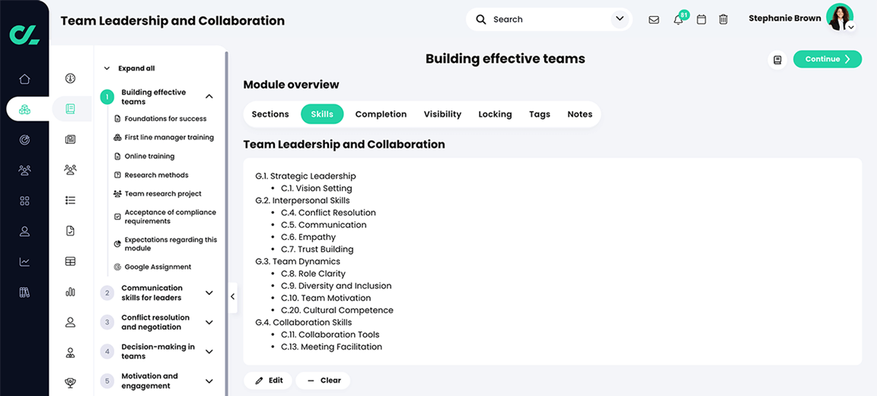Open the three-people icon in course sidebar

[x=70, y=170]
